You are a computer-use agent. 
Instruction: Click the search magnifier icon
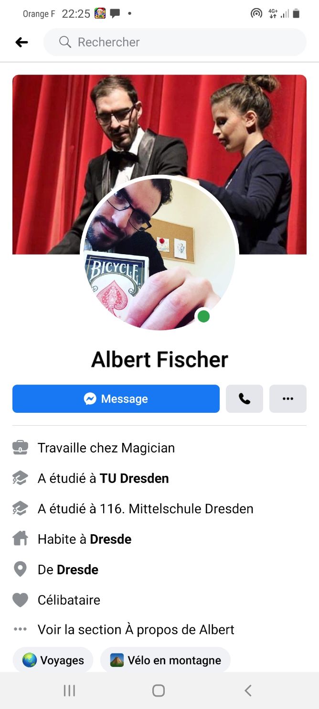pyautogui.click(x=65, y=42)
